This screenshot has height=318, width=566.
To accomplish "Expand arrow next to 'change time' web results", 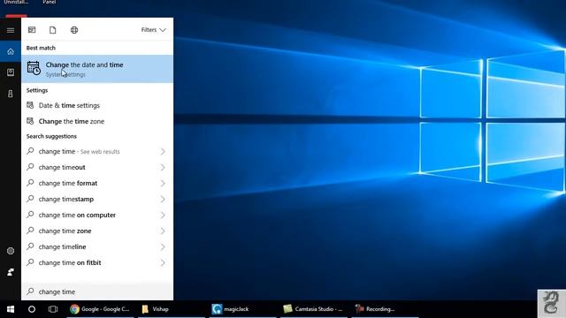I will click(x=163, y=151).
